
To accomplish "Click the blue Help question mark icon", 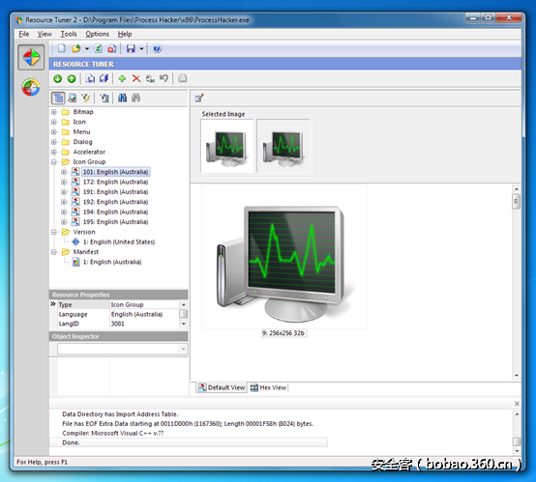I will coord(157,48).
